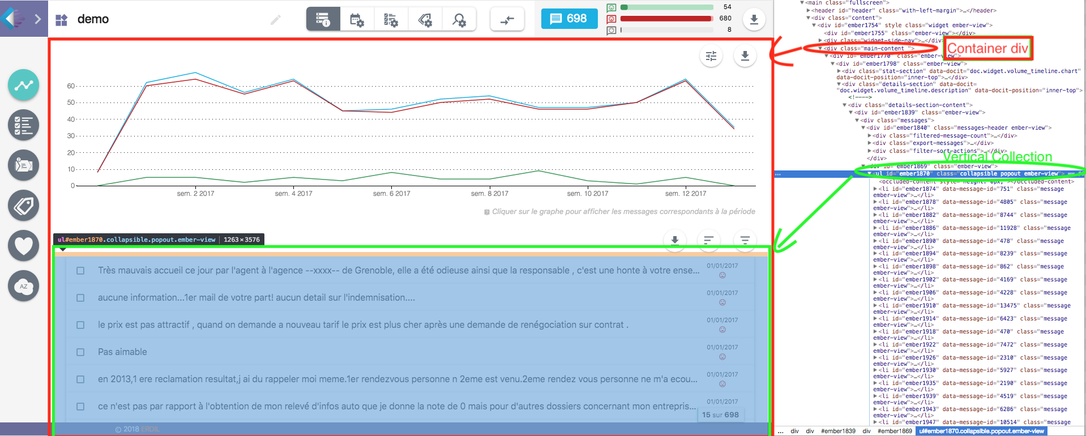Screen dimensions: 1086x436
Task: Expand li ember1910 message-id 13475
Action: pyautogui.click(x=875, y=306)
